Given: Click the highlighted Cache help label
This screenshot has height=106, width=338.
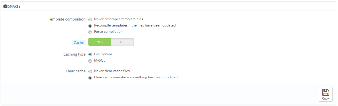Looking at the screenshot, I should point(79,42).
